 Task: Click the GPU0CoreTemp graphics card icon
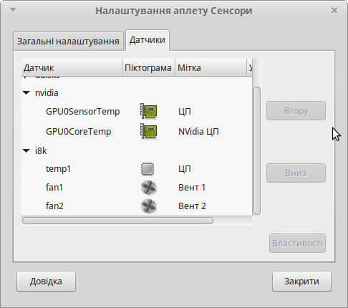pyautogui.click(x=148, y=131)
